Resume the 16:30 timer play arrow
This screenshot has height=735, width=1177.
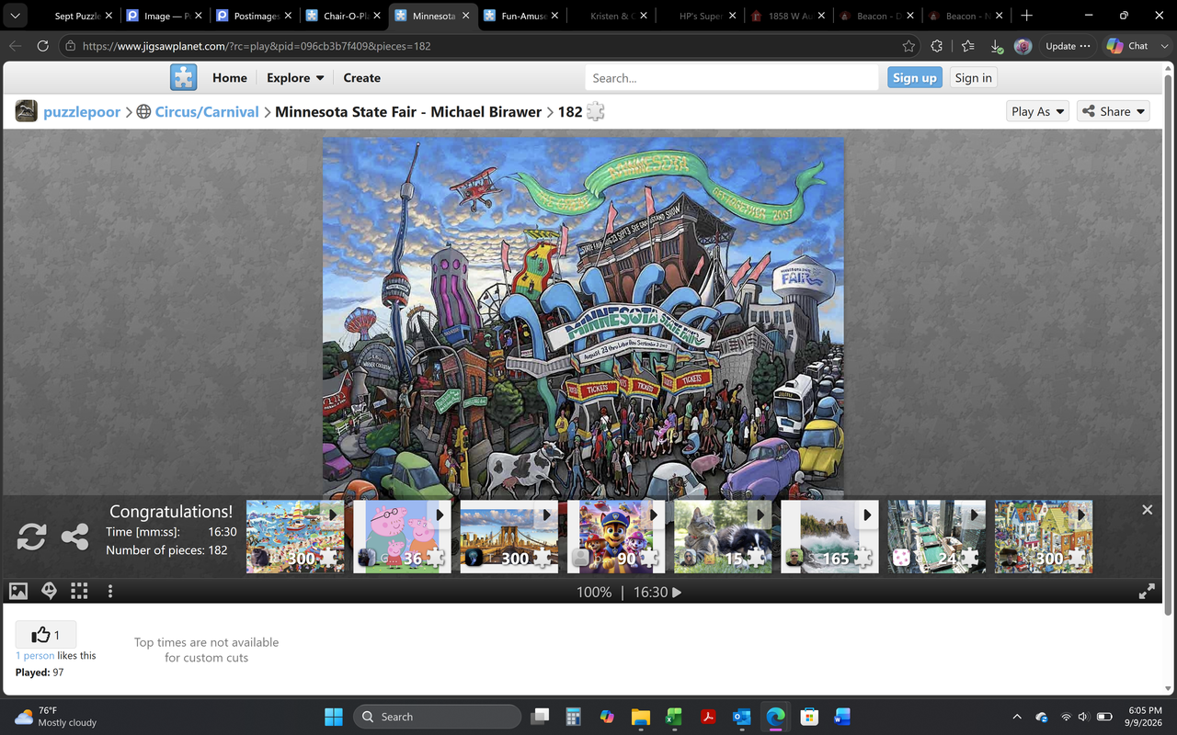[677, 593]
